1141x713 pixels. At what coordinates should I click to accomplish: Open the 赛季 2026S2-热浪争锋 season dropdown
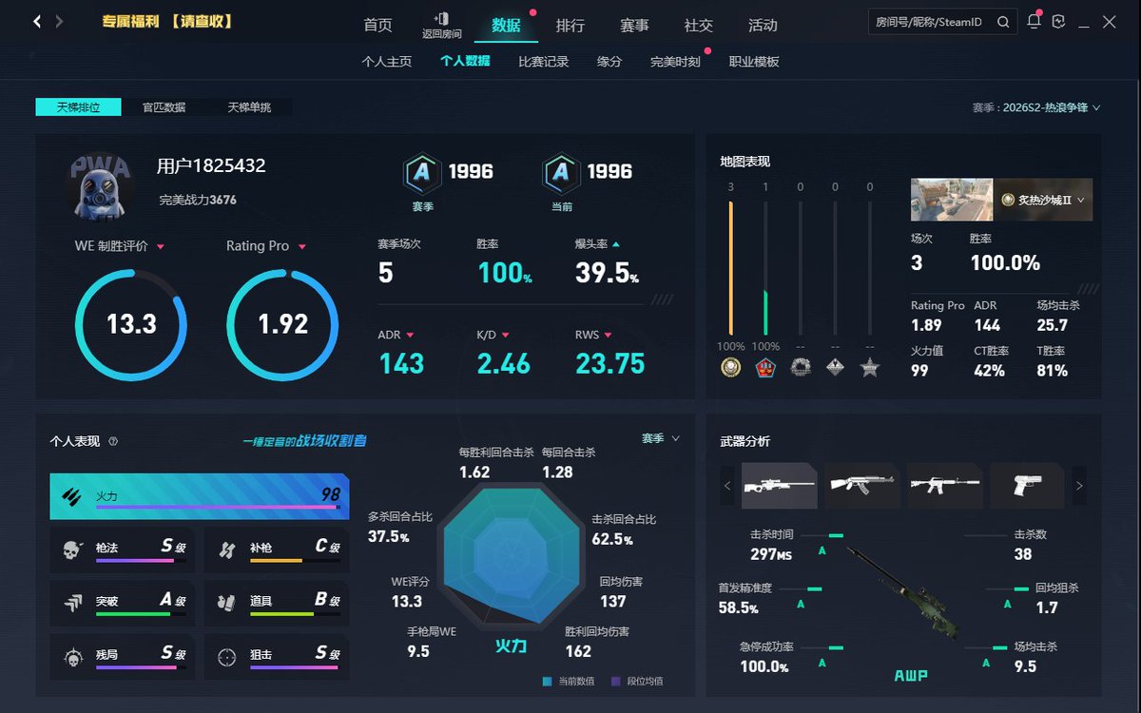coord(1036,107)
